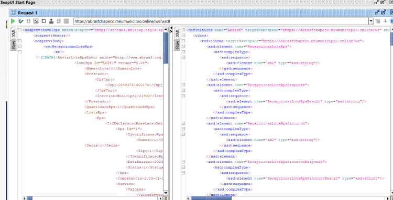Select the response XML tab
The width and height of the screenshot is (393, 200).
178,33
